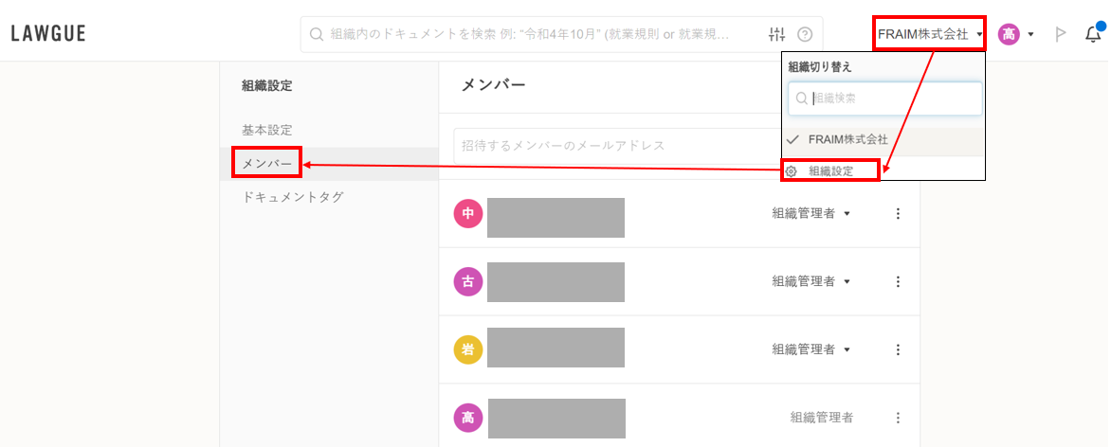Image resolution: width=1111 pixels, height=447 pixels.
Task: Select FRAIM株式会社 in organization list
Action: 847,139
